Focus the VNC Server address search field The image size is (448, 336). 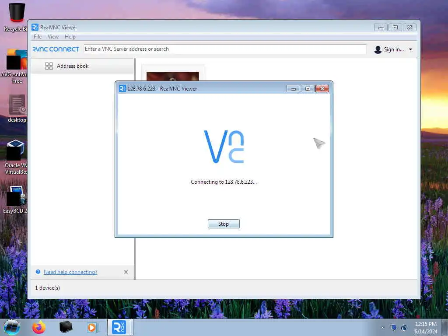[225, 49]
